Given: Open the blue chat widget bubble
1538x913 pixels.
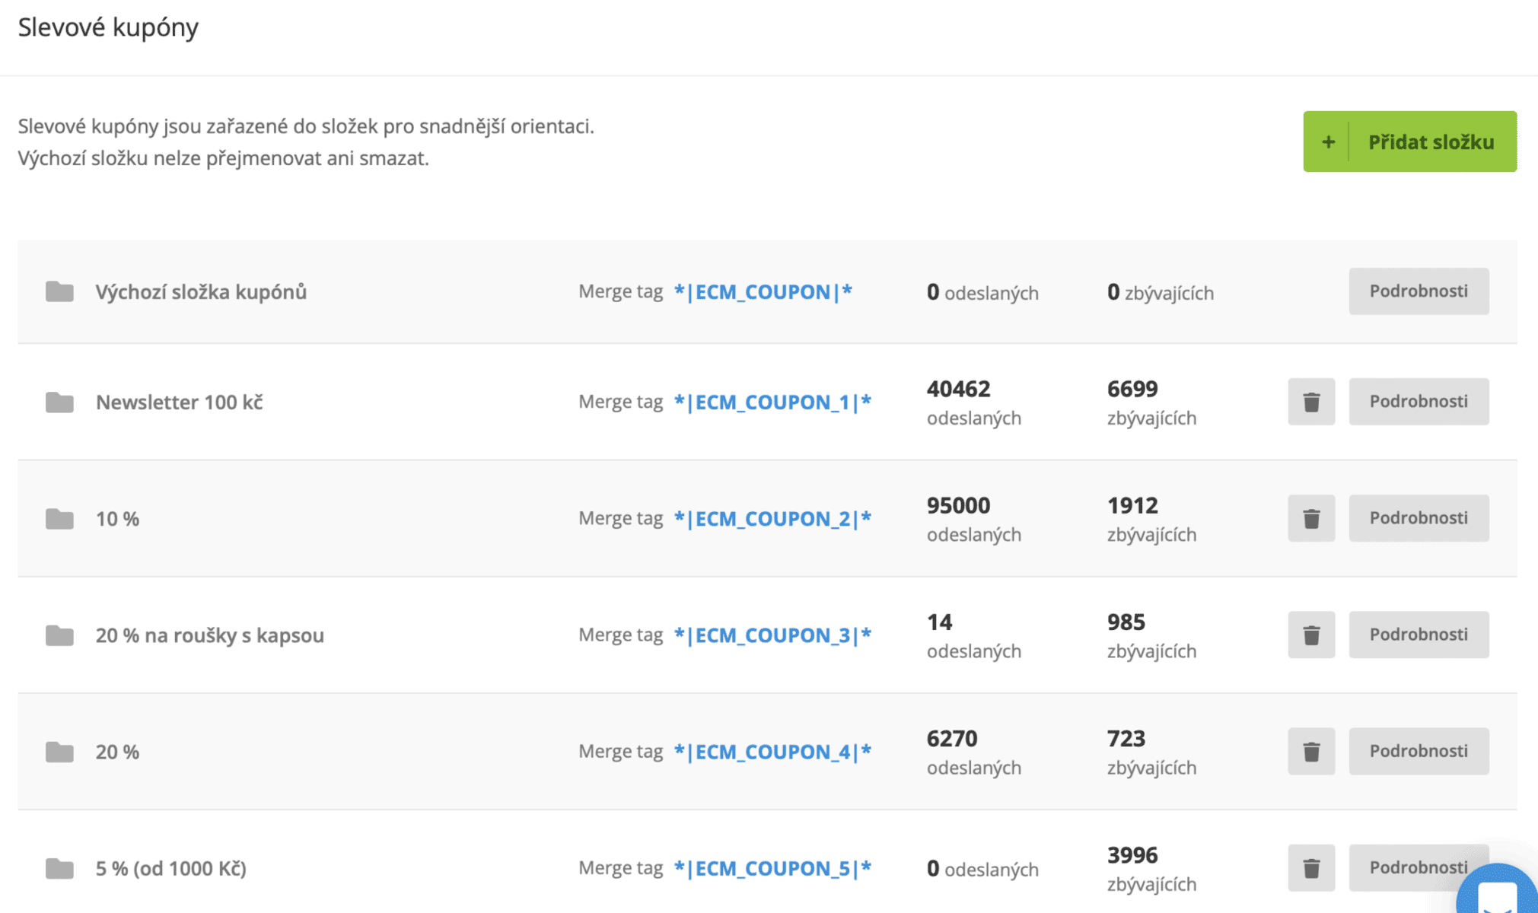Looking at the screenshot, I should click(1498, 894).
